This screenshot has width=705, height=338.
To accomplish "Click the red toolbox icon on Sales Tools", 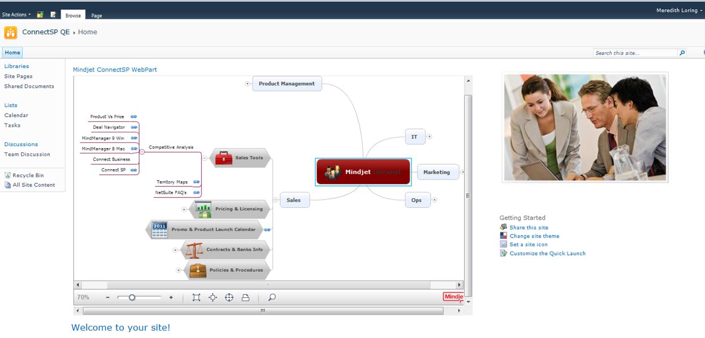I will [224, 158].
